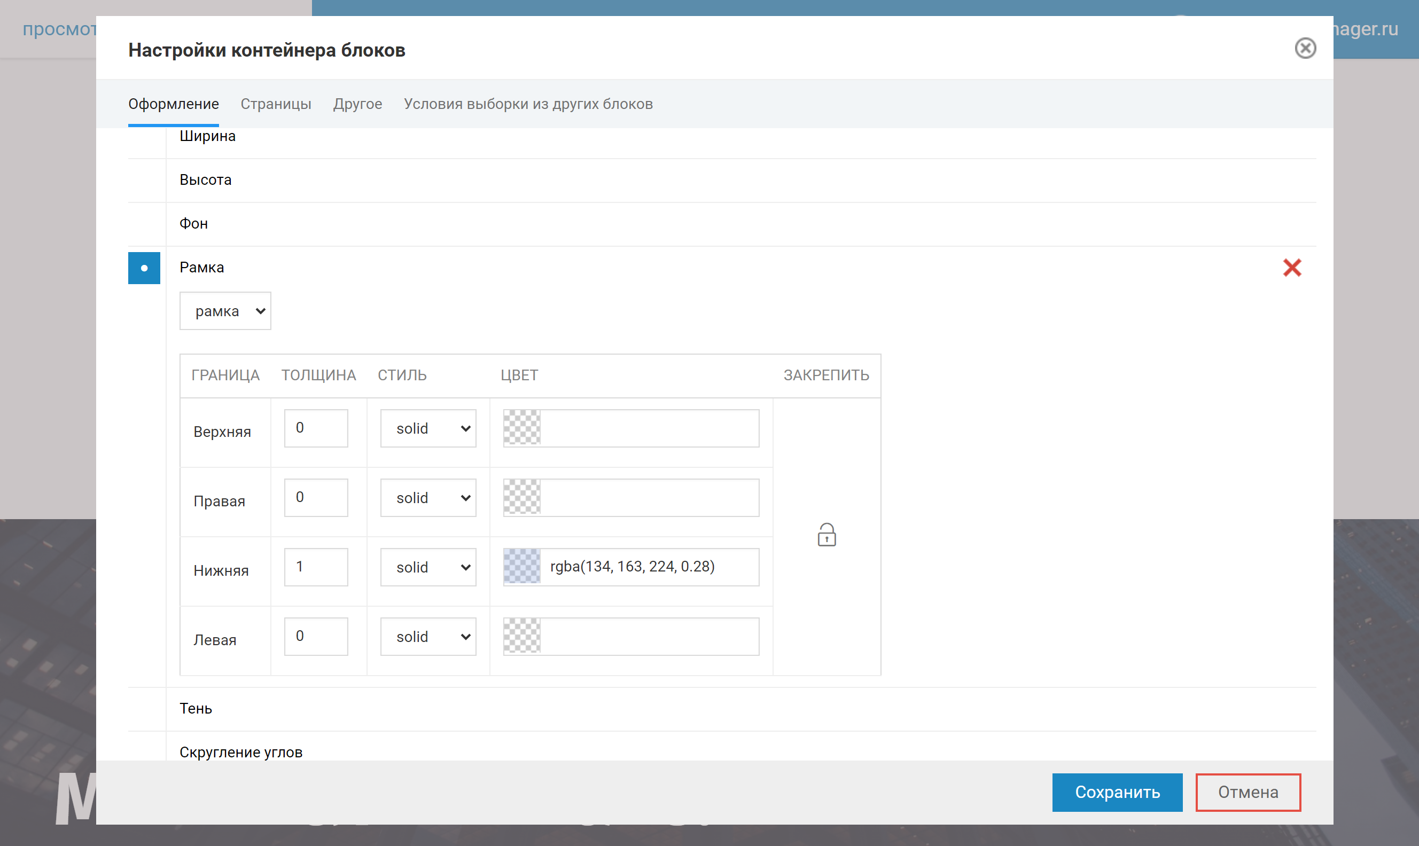Open the Нижняя border style dropdown
Viewport: 1419px width, 846px height.
pyautogui.click(x=428, y=567)
